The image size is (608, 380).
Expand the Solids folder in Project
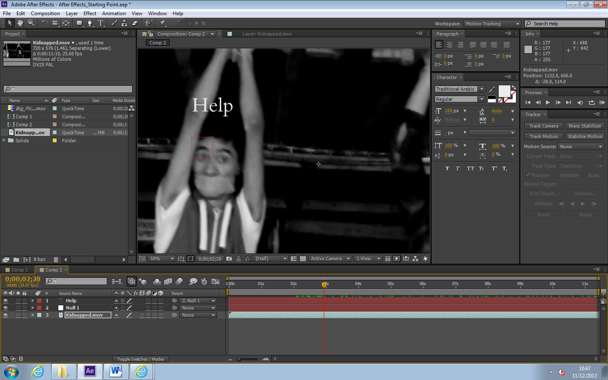pyautogui.click(x=4, y=141)
